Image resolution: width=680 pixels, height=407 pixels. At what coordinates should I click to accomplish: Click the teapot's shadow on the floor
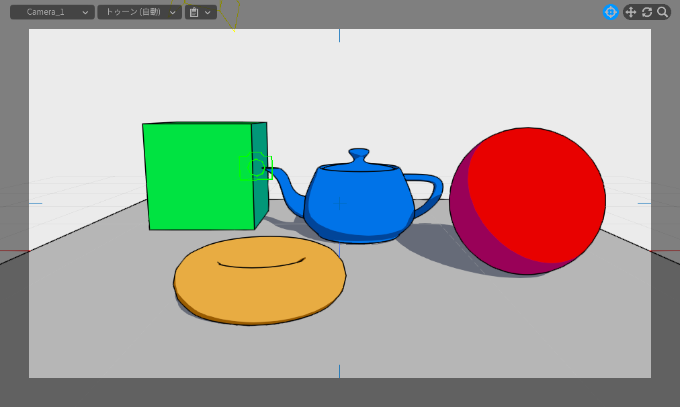pyautogui.click(x=423, y=242)
